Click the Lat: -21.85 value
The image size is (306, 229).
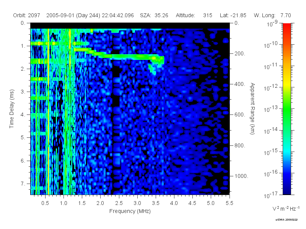click(x=233, y=15)
